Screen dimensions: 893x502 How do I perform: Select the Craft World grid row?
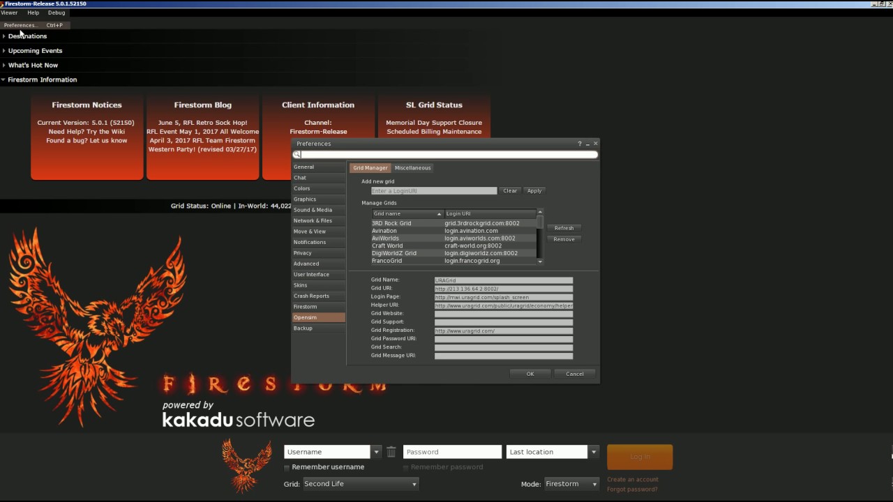point(453,245)
